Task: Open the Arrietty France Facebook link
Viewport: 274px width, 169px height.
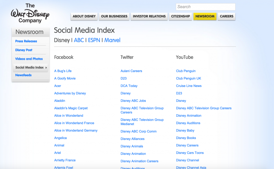Action: 65,160
